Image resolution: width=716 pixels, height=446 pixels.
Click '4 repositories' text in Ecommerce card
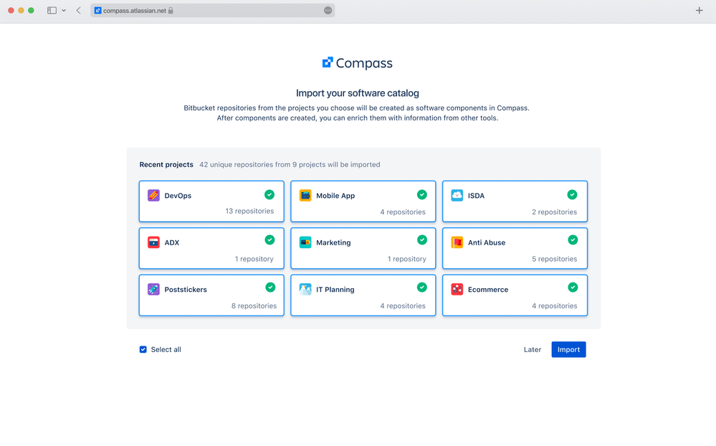(x=554, y=306)
